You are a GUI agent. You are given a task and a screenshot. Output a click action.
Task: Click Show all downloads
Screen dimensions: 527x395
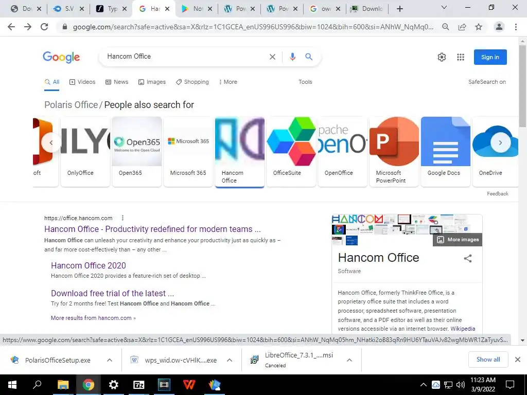[x=488, y=360]
